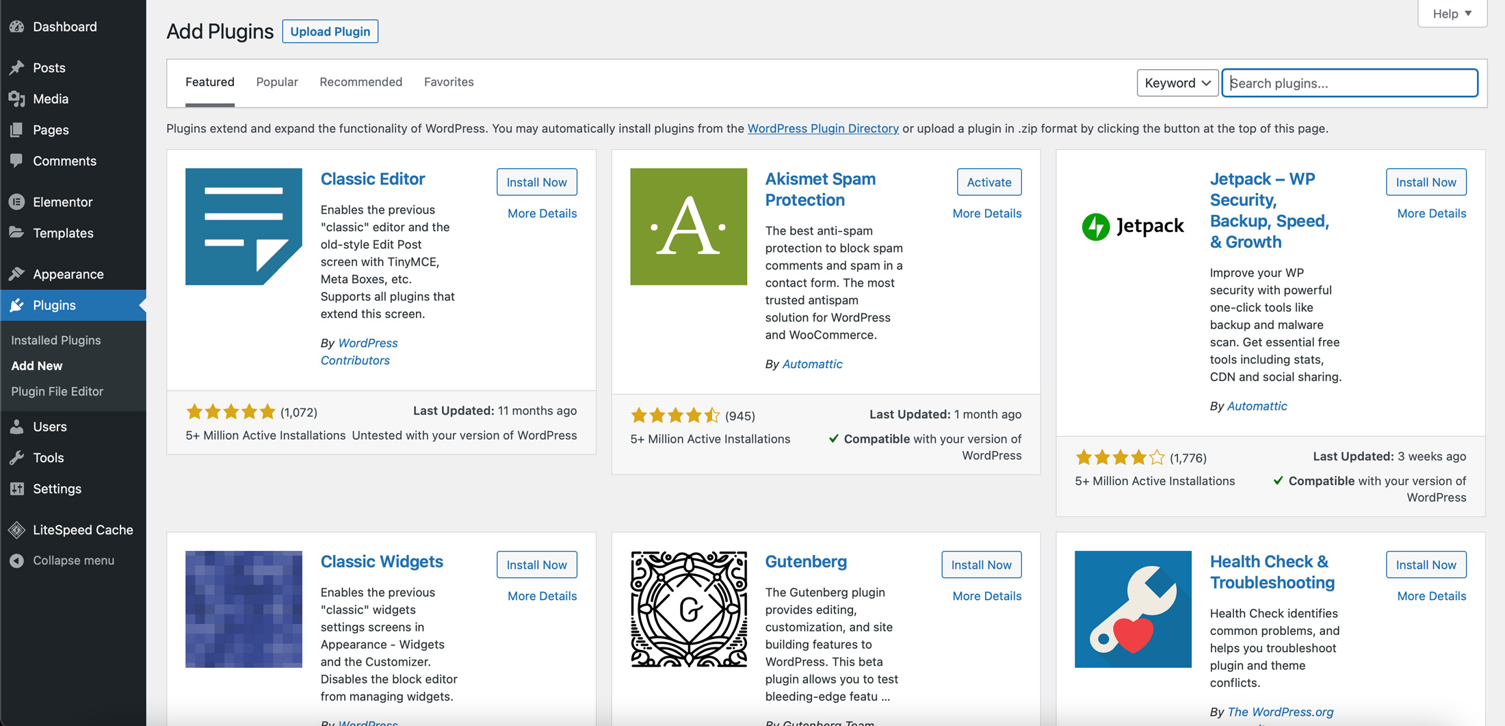This screenshot has height=726, width=1505.
Task: Focus the Search plugins input field
Action: pyautogui.click(x=1349, y=83)
